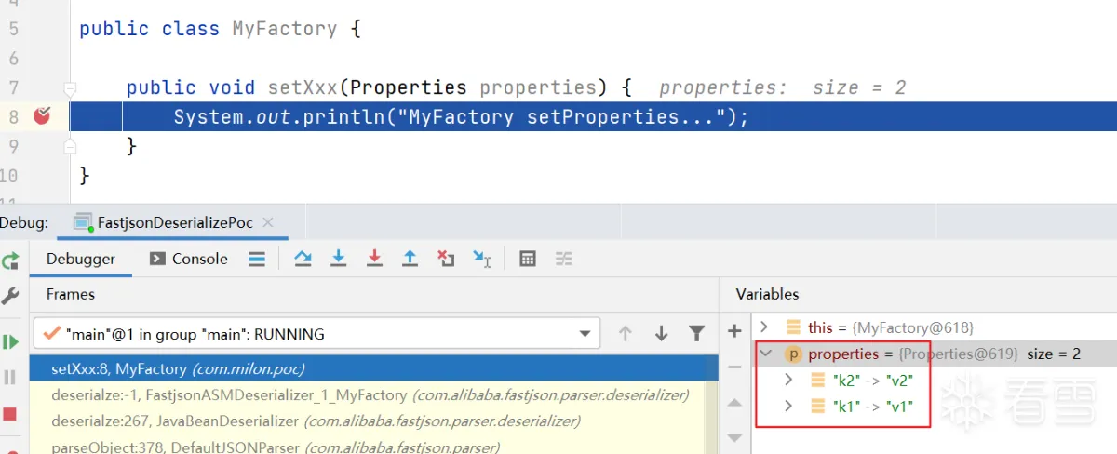The width and height of the screenshot is (1117, 454).
Task: Click the Drop Frame icon
Action: [446, 259]
